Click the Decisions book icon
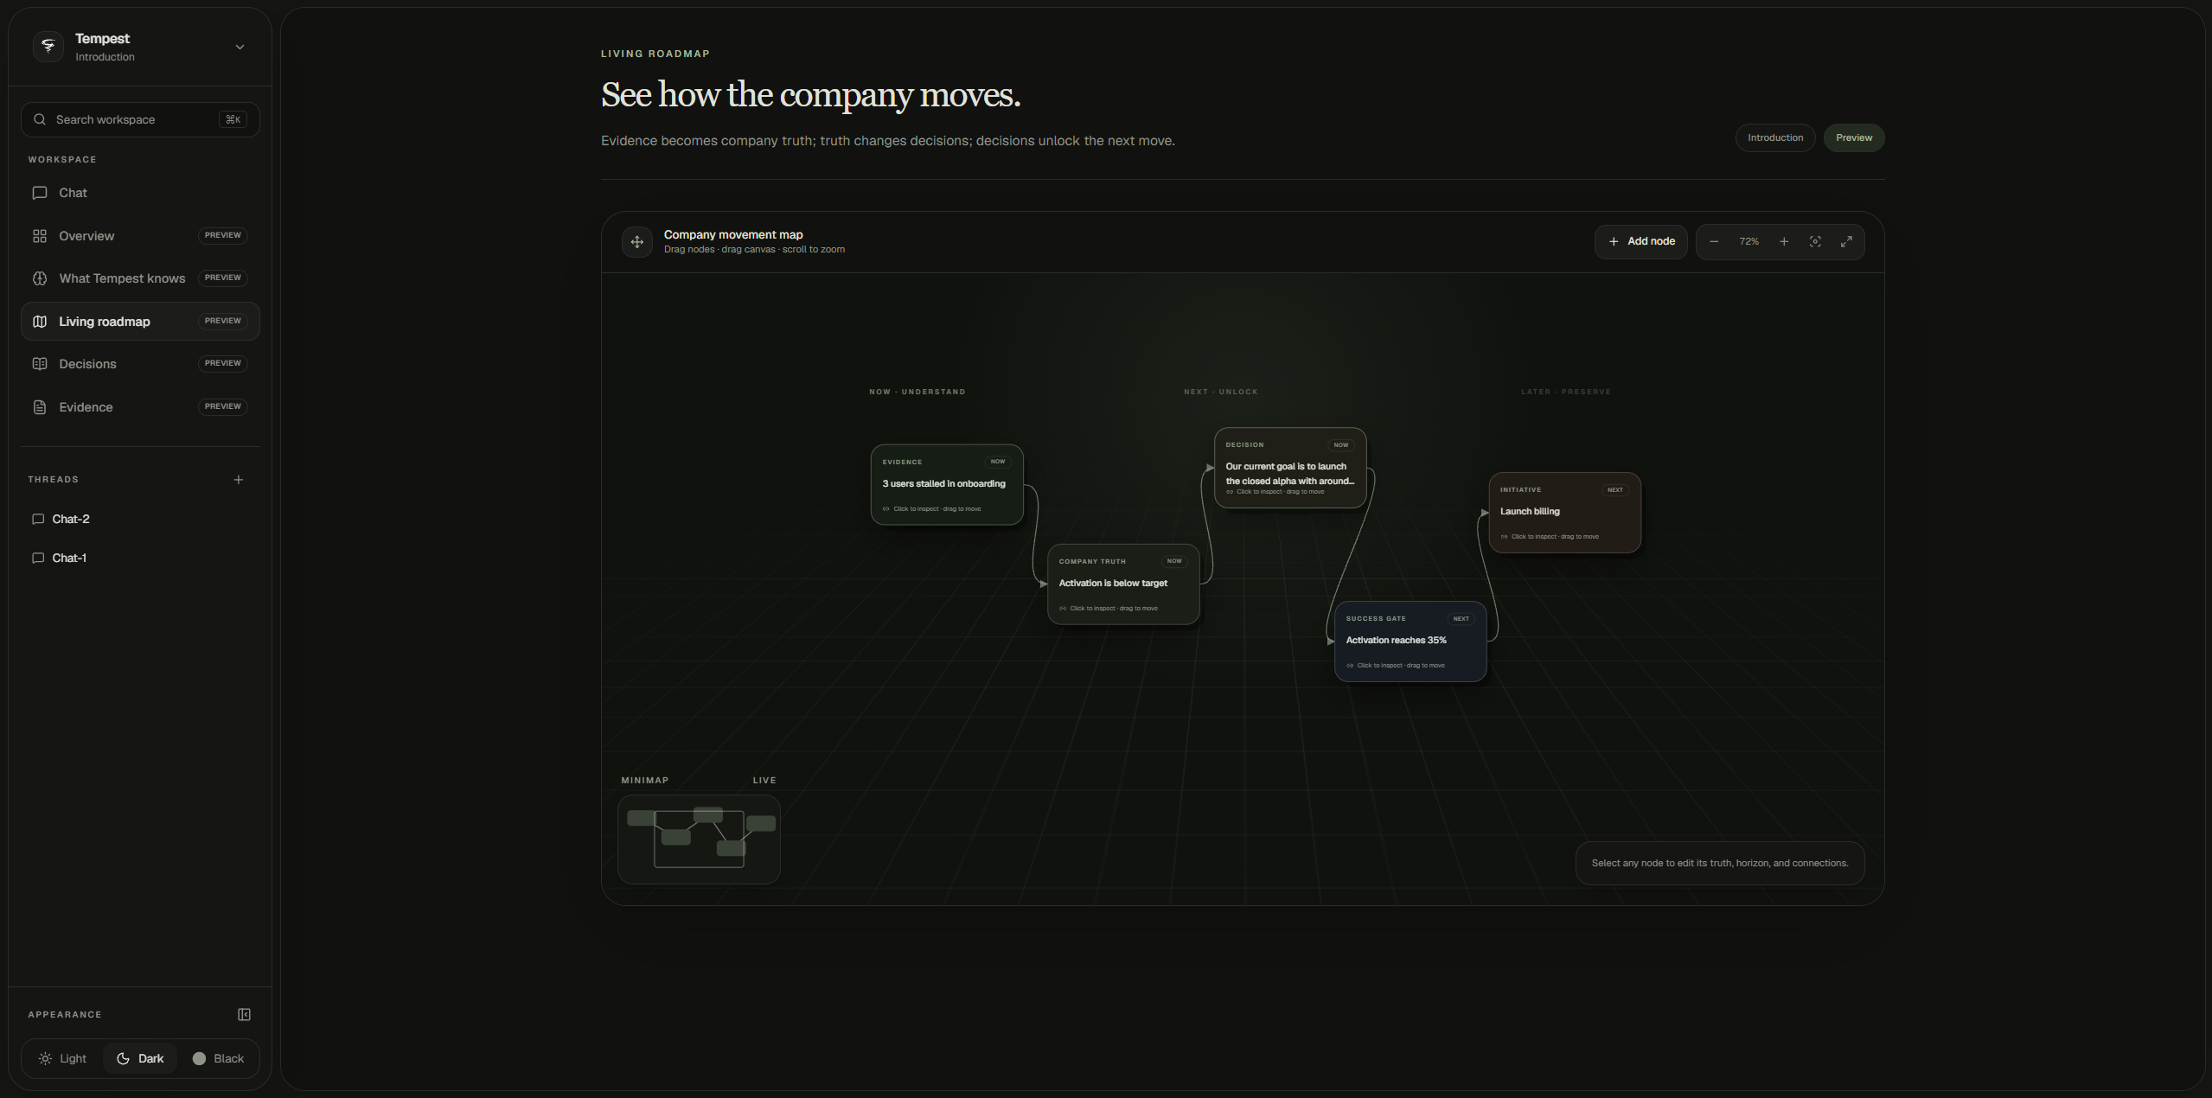2212x1098 pixels. tap(40, 364)
